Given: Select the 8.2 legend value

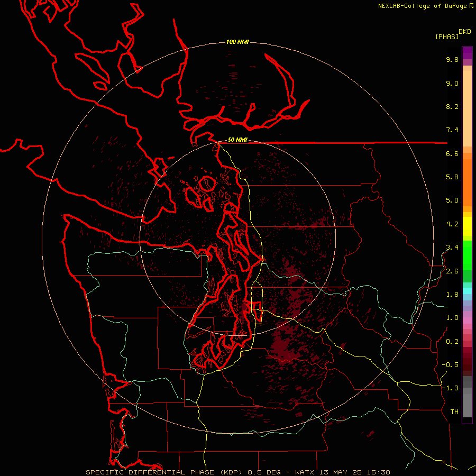Looking at the screenshot, I should pyautogui.click(x=452, y=106).
